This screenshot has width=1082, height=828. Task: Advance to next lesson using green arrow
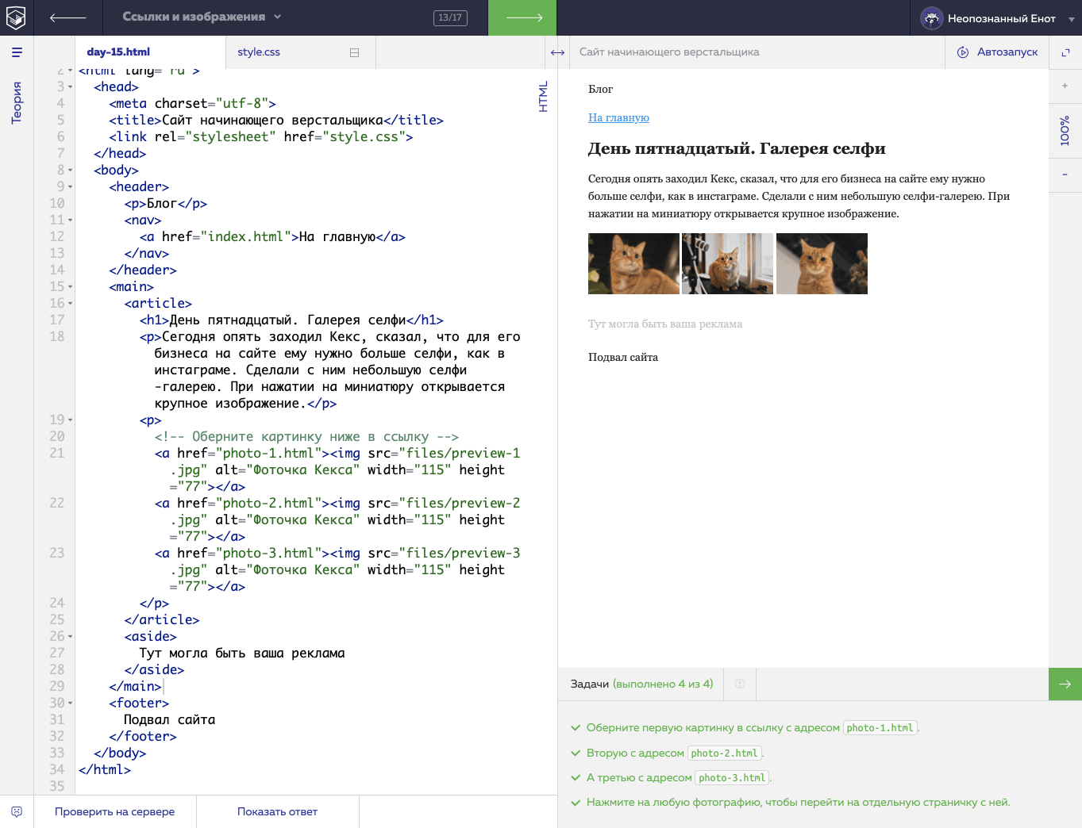tap(522, 17)
